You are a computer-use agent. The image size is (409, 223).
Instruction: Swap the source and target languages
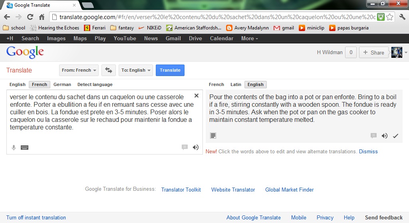point(108,70)
